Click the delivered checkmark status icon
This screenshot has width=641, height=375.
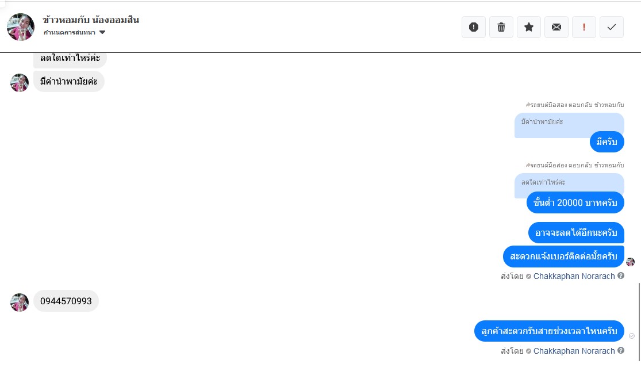632,336
